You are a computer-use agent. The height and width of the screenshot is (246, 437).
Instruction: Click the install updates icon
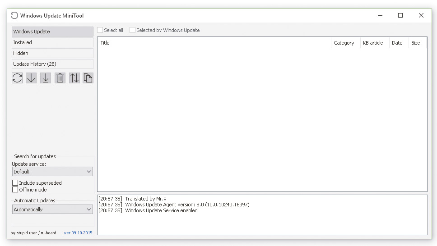click(x=46, y=78)
